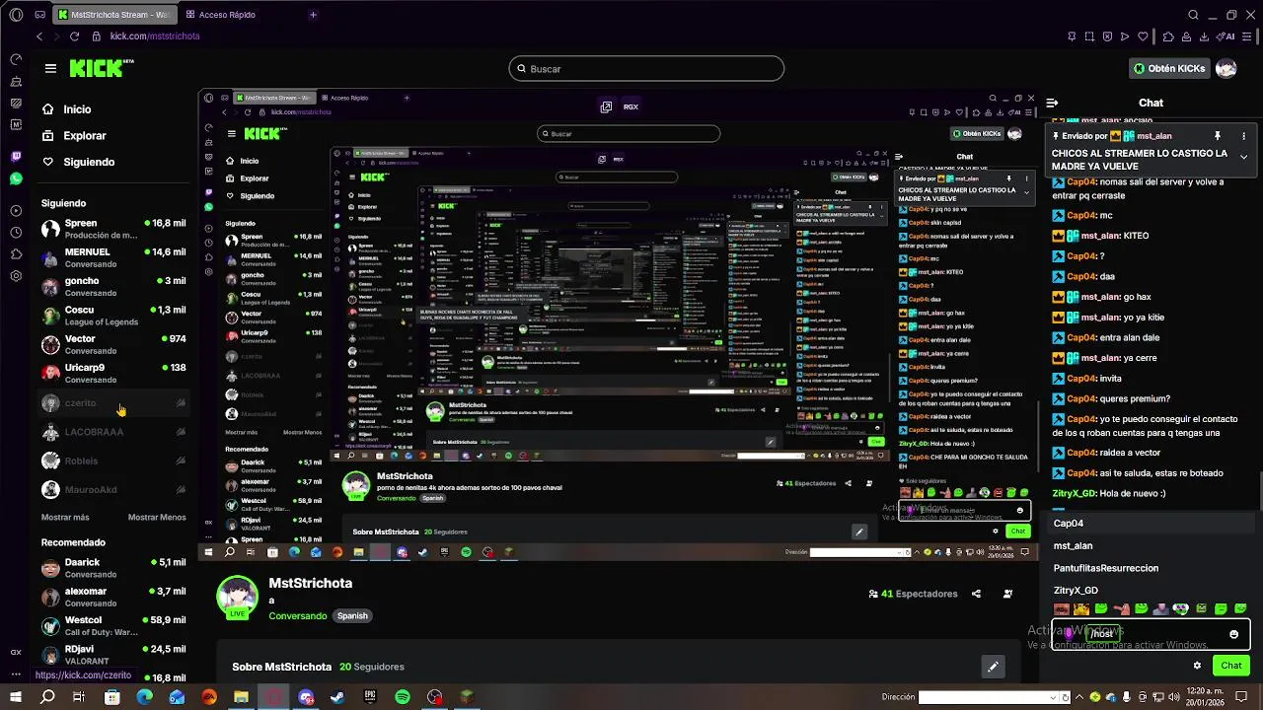Go to Inicio in sidebar
This screenshot has width=1263, height=710.
click(67, 109)
